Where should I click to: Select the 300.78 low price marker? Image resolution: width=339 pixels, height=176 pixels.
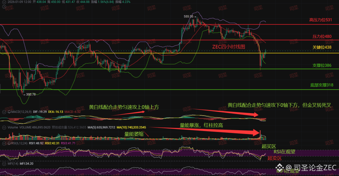click(x=31, y=94)
